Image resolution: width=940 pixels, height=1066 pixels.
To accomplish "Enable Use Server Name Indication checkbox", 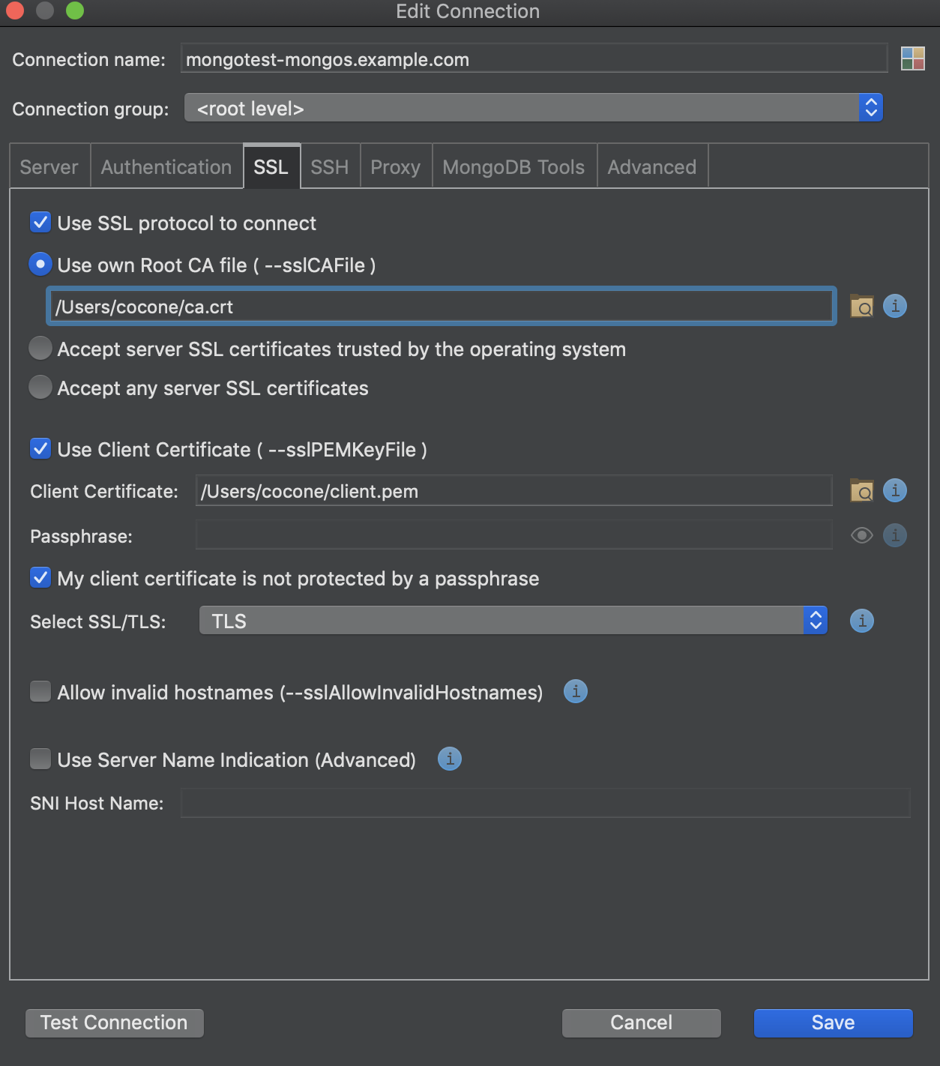I will 40,759.
